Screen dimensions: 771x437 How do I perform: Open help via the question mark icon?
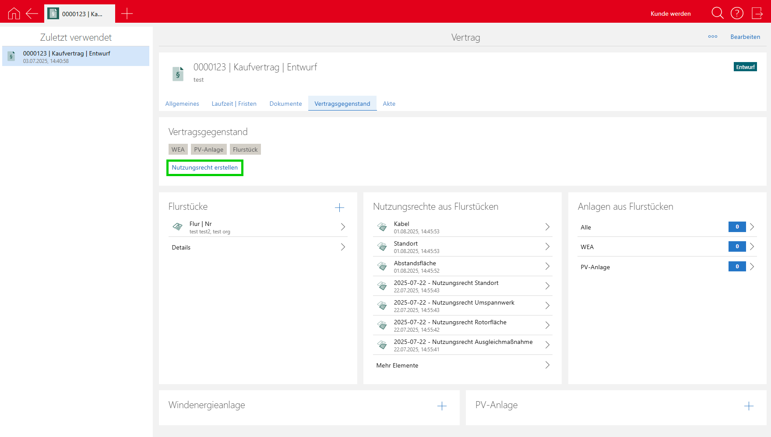pos(737,13)
